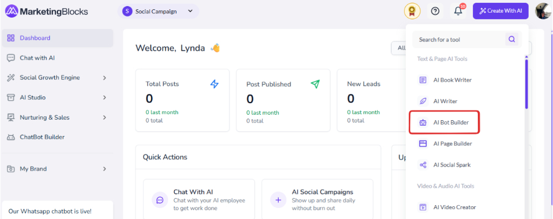Click the Total Posts lightning bolt icon
The width and height of the screenshot is (553, 219).
coord(215,84)
